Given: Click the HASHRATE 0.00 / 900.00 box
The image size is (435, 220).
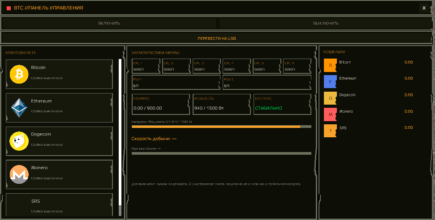Looking at the screenshot, I should tap(161, 104).
